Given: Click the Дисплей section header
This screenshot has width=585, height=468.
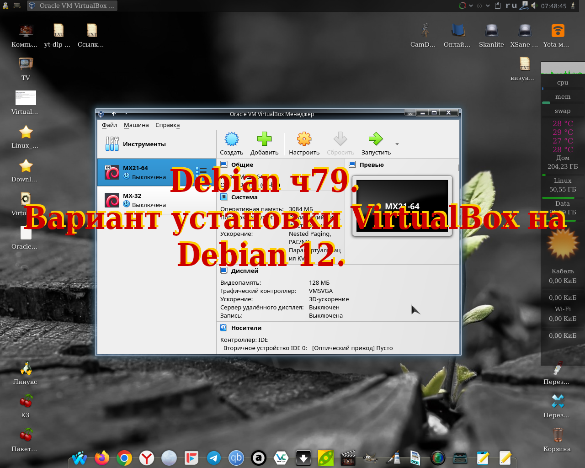Looking at the screenshot, I should [x=245, y=271].
